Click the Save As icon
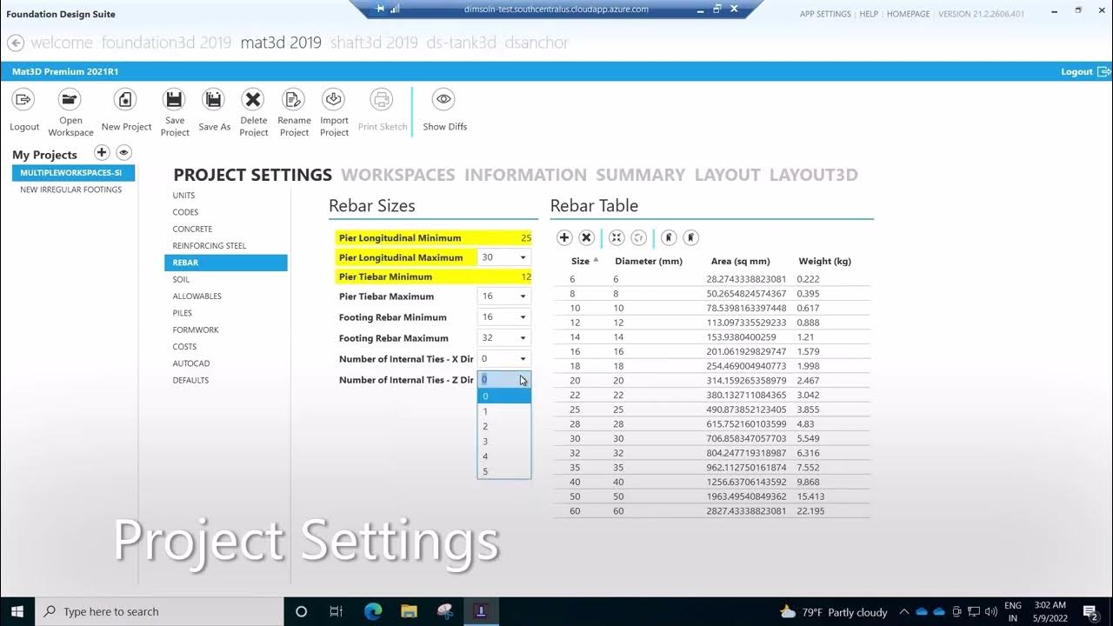The height and width of the screenshot is (626, 1113). [x=213, y=99]
